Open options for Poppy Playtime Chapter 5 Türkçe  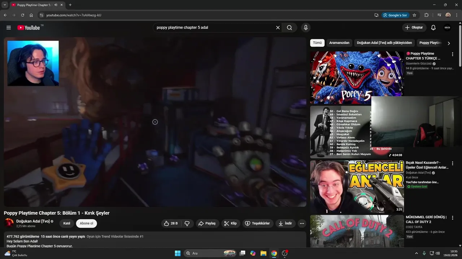pos(453,54)
